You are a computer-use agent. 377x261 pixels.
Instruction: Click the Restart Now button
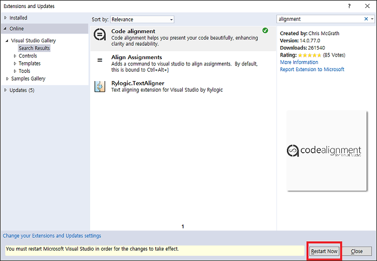[324, 251]
